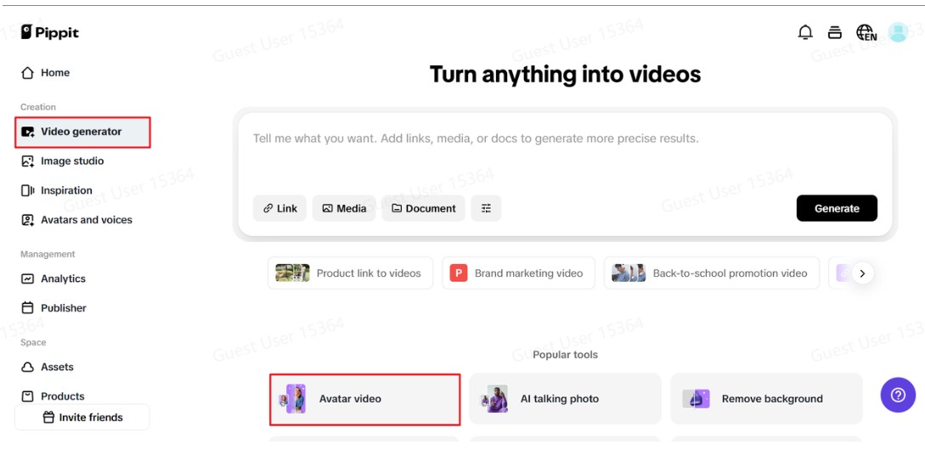Select Product link to videos suggestion
Viewport: 925px width, 456px height.
(x=350, y=273)
